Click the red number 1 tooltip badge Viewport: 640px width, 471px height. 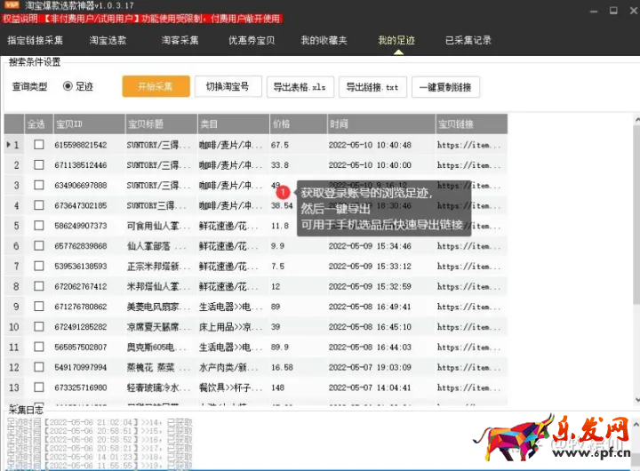(283, 191)
